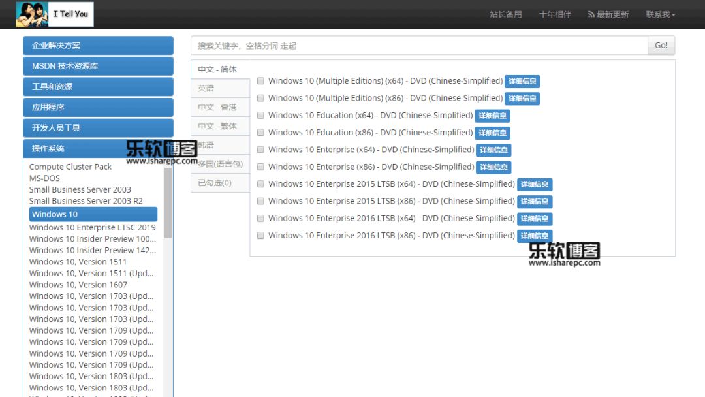Expand the 应用程序 section
The width and height of the screenshot is (705, 397).
[98, 108]
